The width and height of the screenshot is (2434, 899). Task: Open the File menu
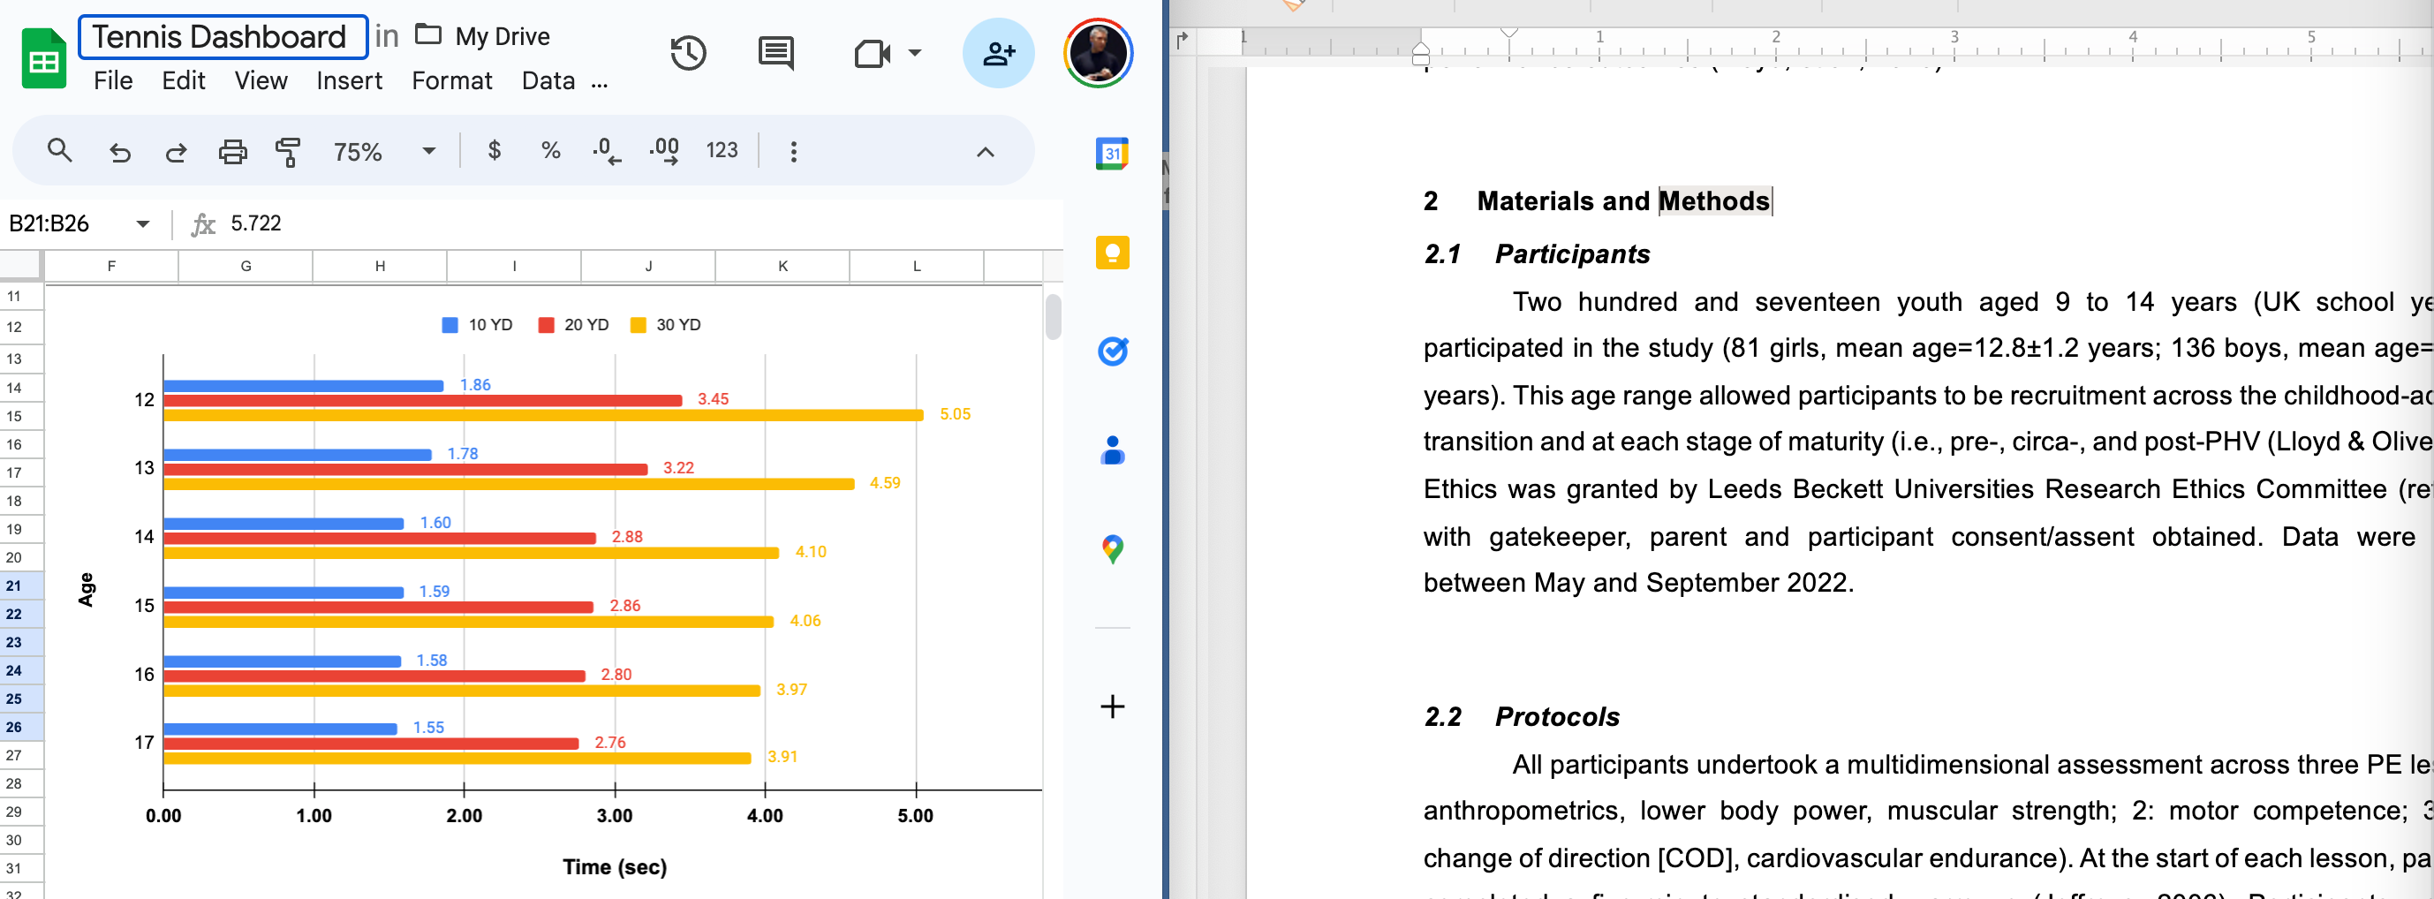point(112,81)
